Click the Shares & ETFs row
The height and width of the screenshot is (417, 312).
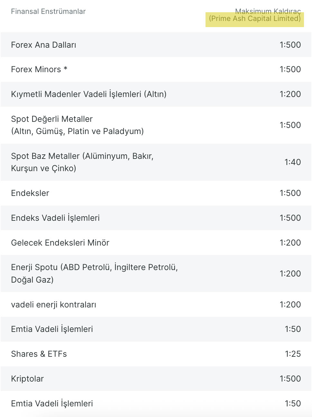156,354
